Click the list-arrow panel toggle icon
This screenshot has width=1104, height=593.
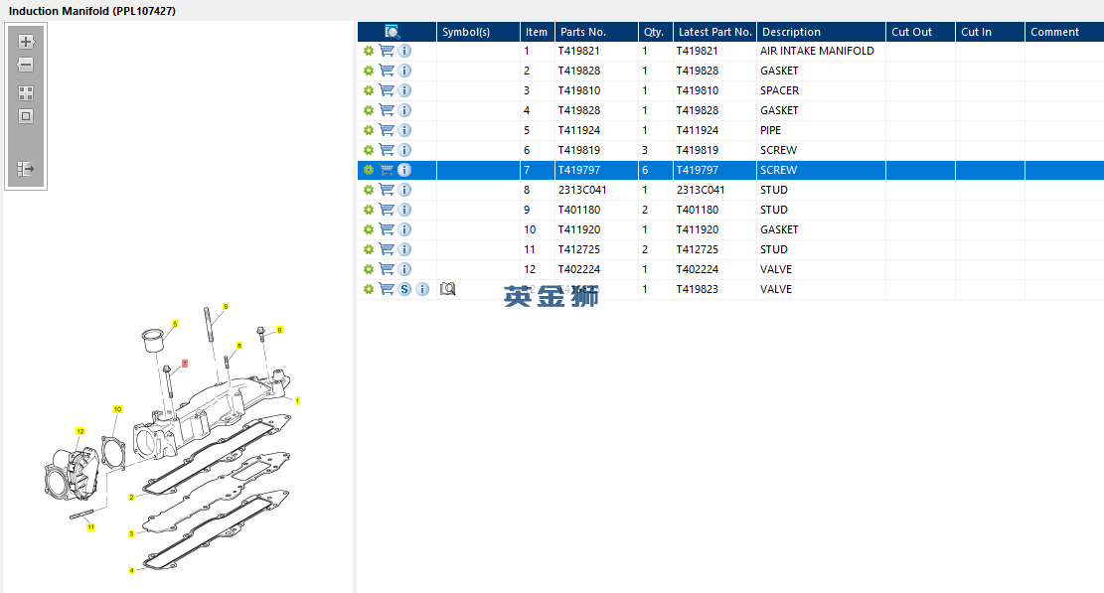point(26,169)
